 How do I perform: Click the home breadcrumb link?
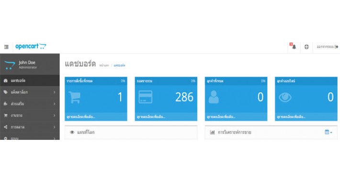coord(104,65)
